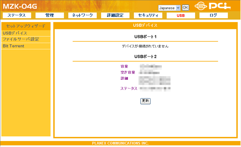Click the デバイスが接続されていません message
Screen dimensions: 241x147
[145, 46]
